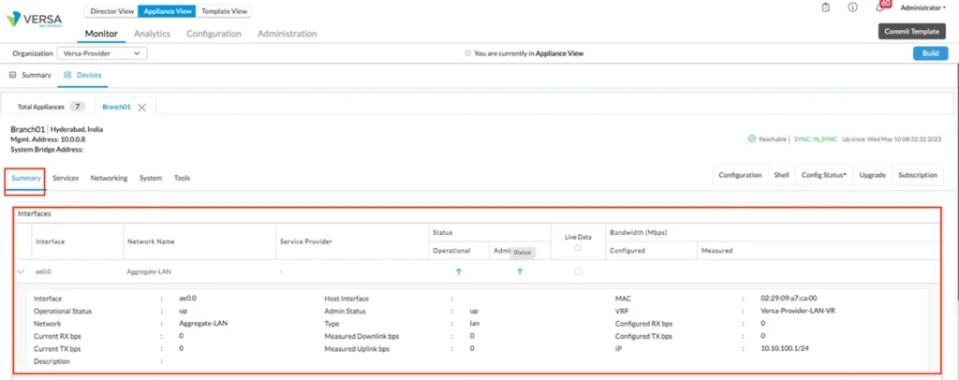Open the notifications bell
Image resolution: width=959 pixels, height=380 pixels.
click(x=879, y=7)
